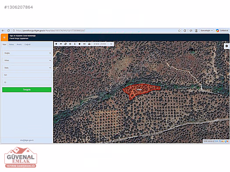The width and height of the screenshot is (230, 172).
Task: Click the Güncelleştir update button
Action: coord(206,30)
